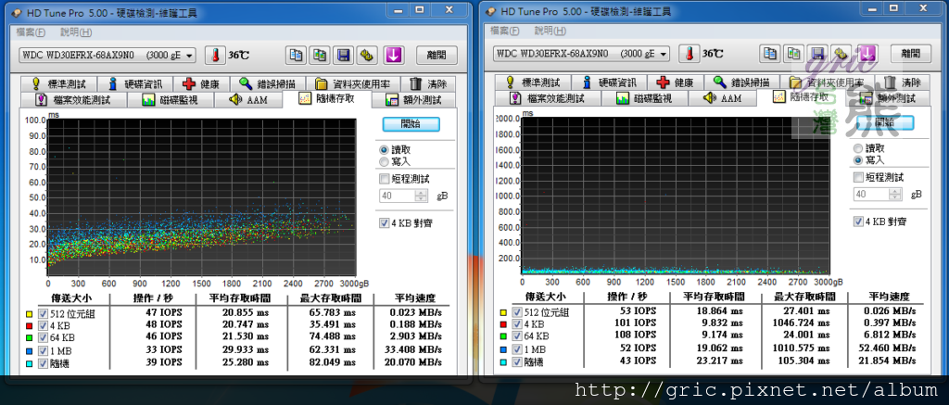Toggle 4 KB 對齊 checkbox in left window
The image size is (949, 405).
pos(384,222)
